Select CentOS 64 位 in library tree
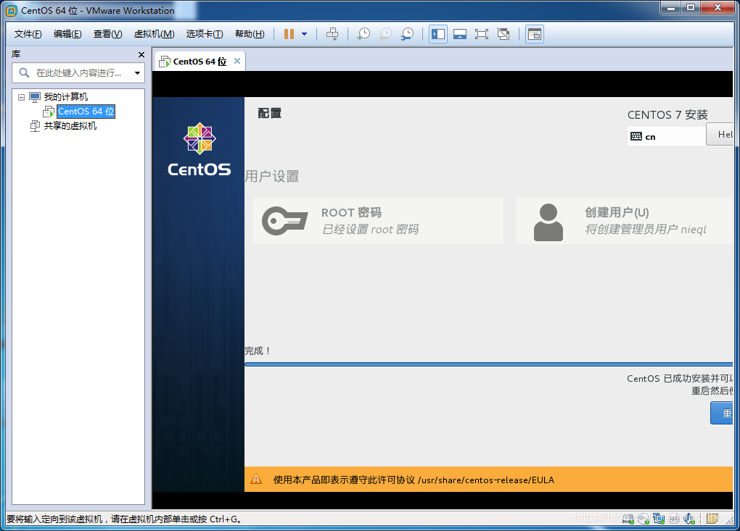 pyautogui.click(x=86, y=111)
